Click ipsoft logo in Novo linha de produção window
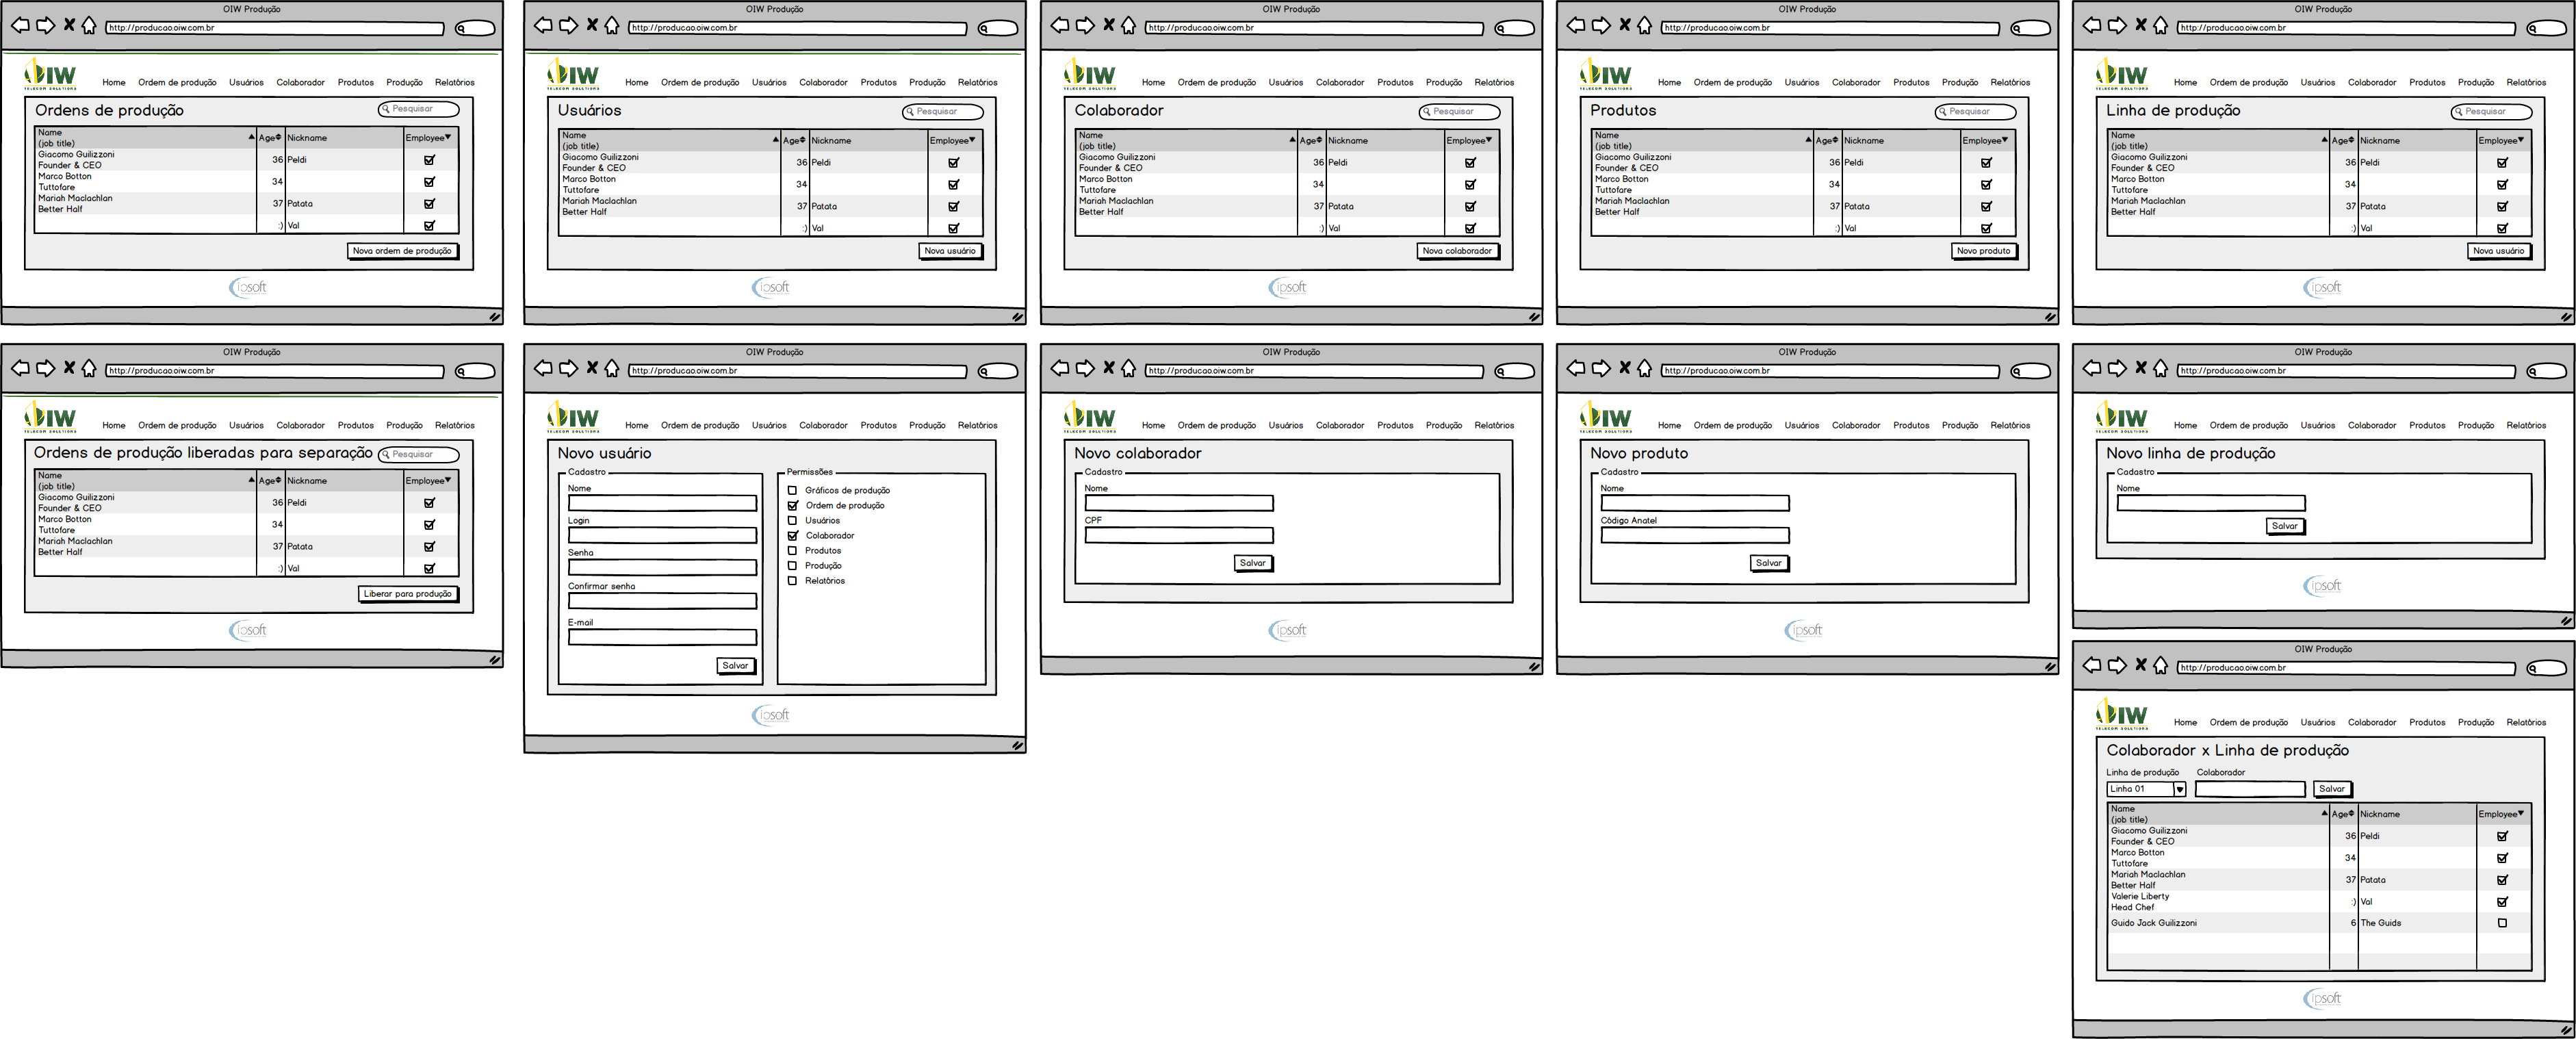This screenshot has width=2576, height=1039. pyautogui.click(x=2323, y=586)
